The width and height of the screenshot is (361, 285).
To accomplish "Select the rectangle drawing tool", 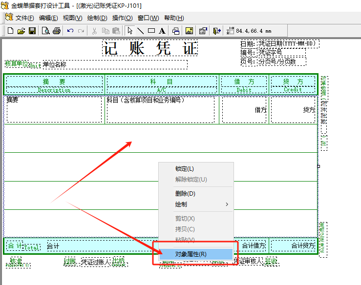I will (151, 31).
